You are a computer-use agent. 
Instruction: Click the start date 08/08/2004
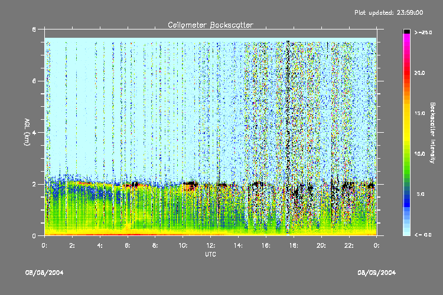tap(44, 273)
